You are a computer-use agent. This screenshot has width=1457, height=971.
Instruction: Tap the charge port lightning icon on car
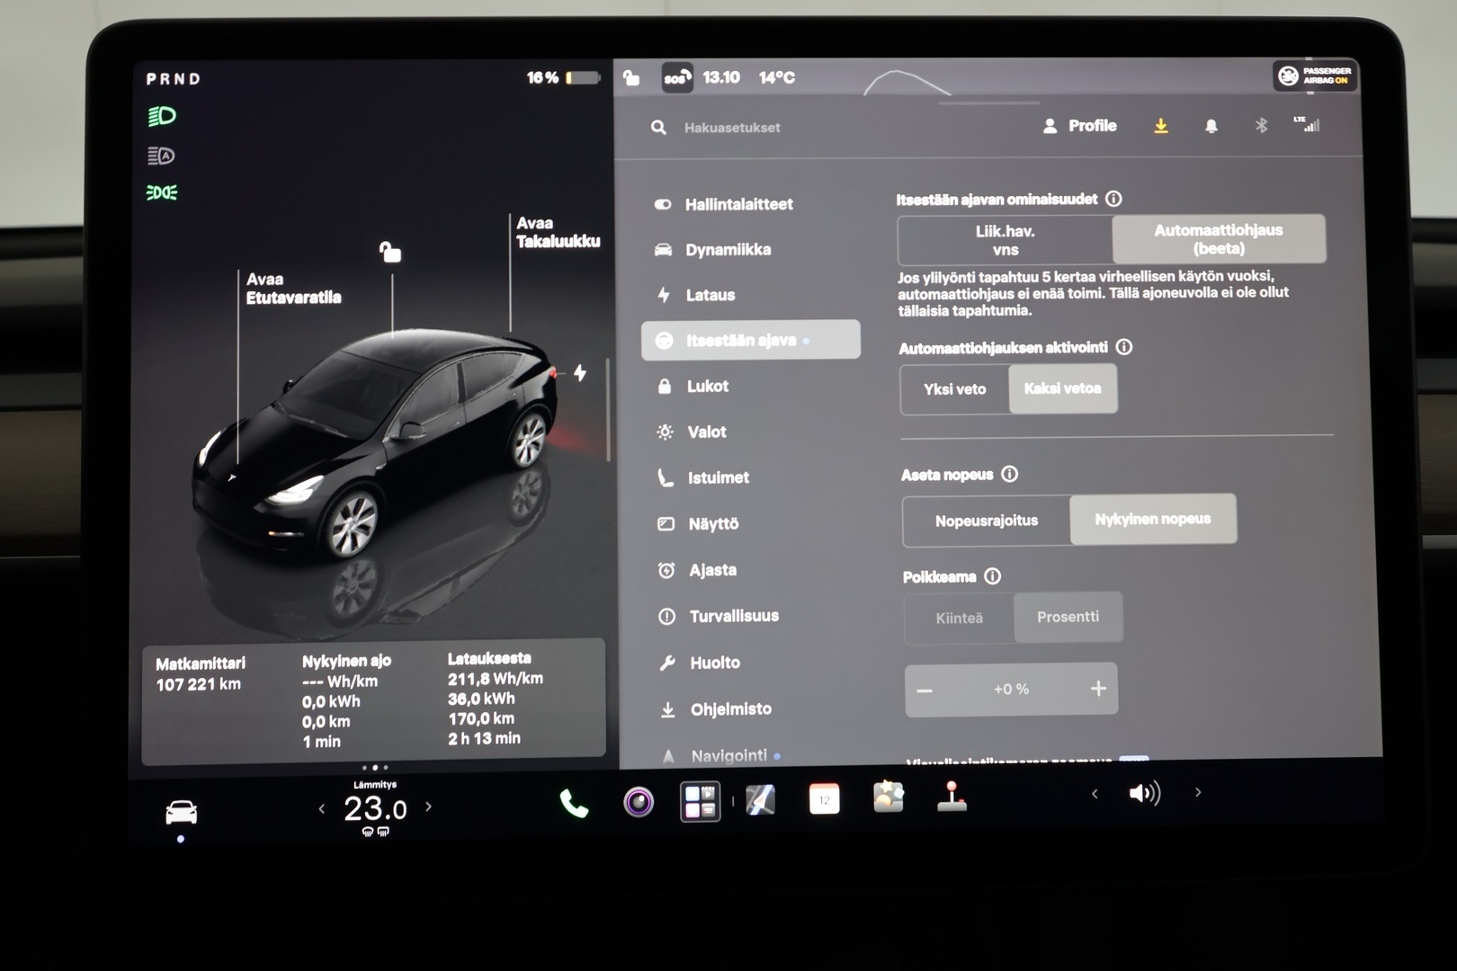pos(580,372)
